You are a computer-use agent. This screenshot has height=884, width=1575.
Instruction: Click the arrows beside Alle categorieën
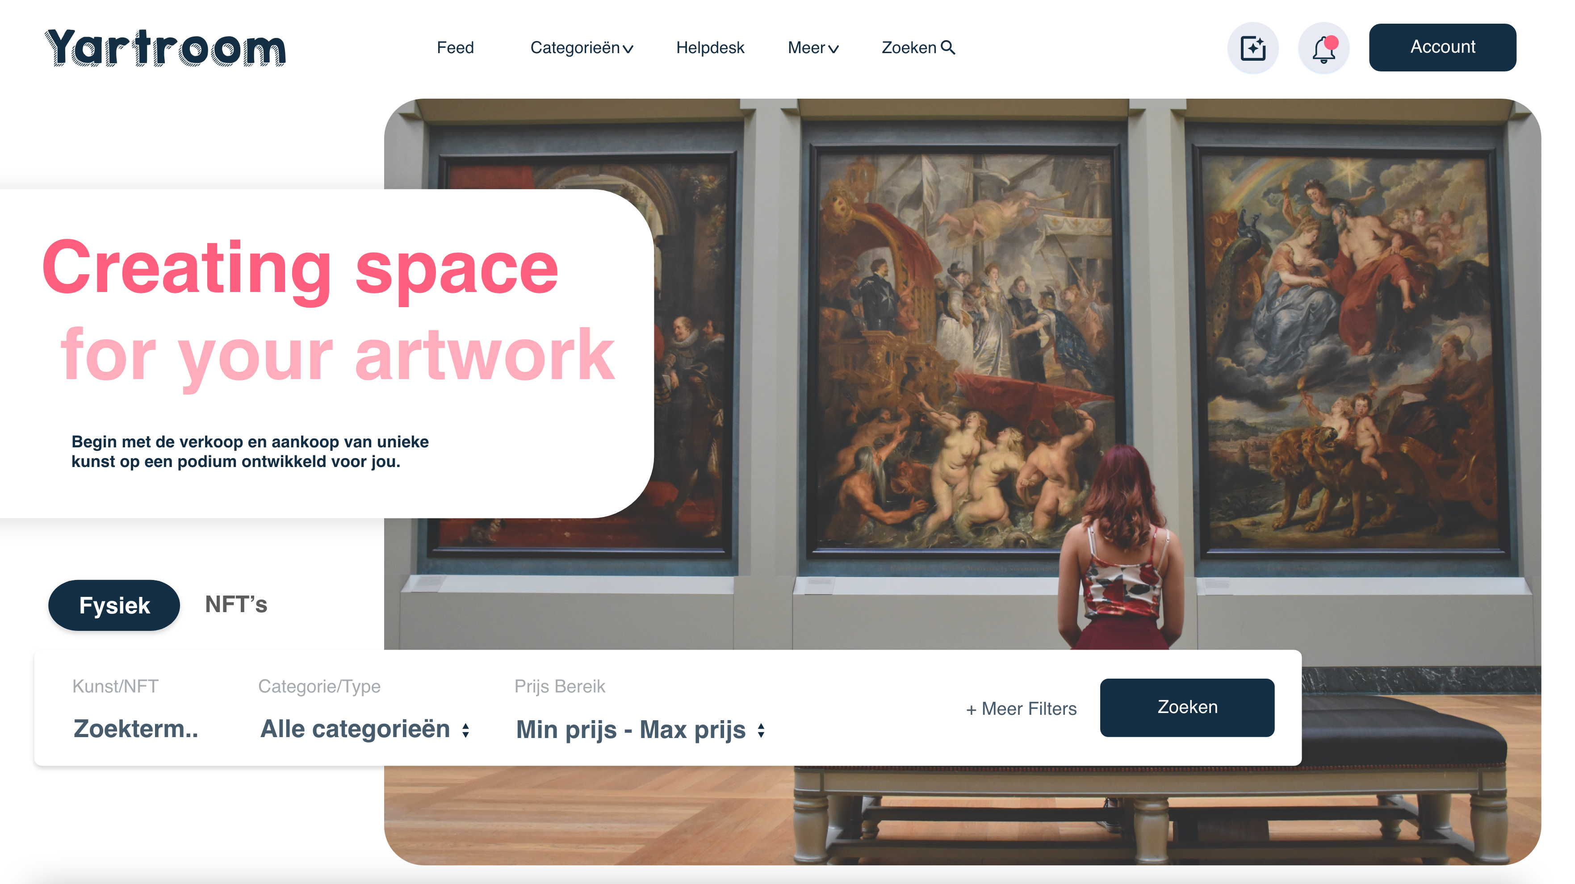tap(466, 730)
